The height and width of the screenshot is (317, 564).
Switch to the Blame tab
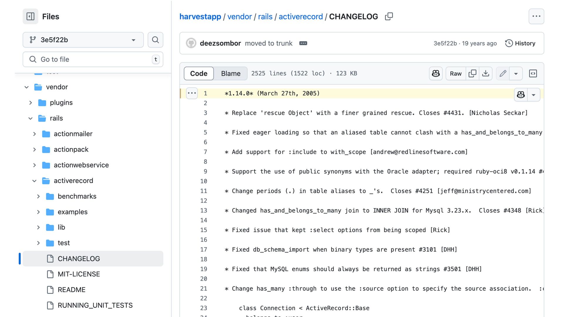click(x=231, y=73)
